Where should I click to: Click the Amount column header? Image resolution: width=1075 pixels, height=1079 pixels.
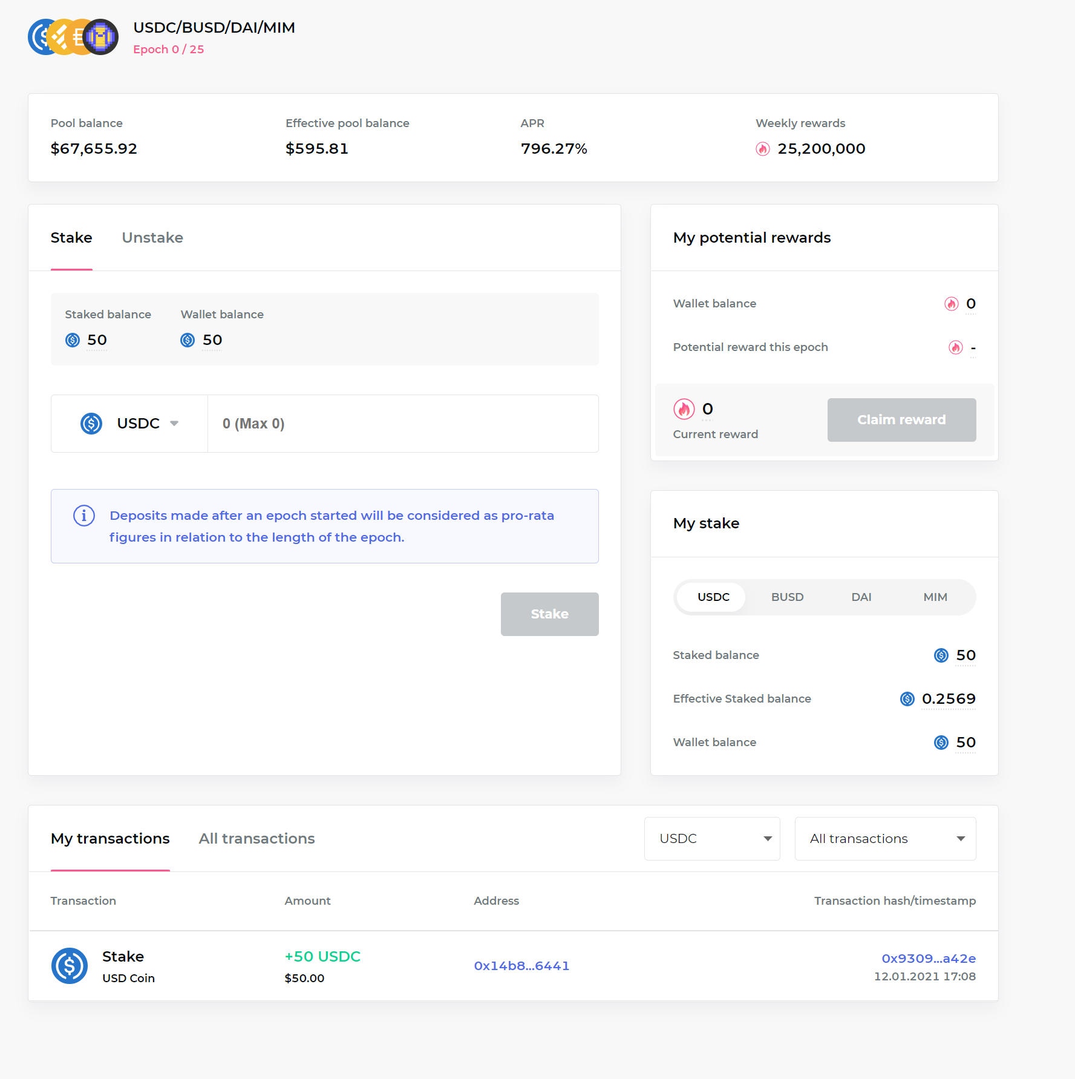307,901
